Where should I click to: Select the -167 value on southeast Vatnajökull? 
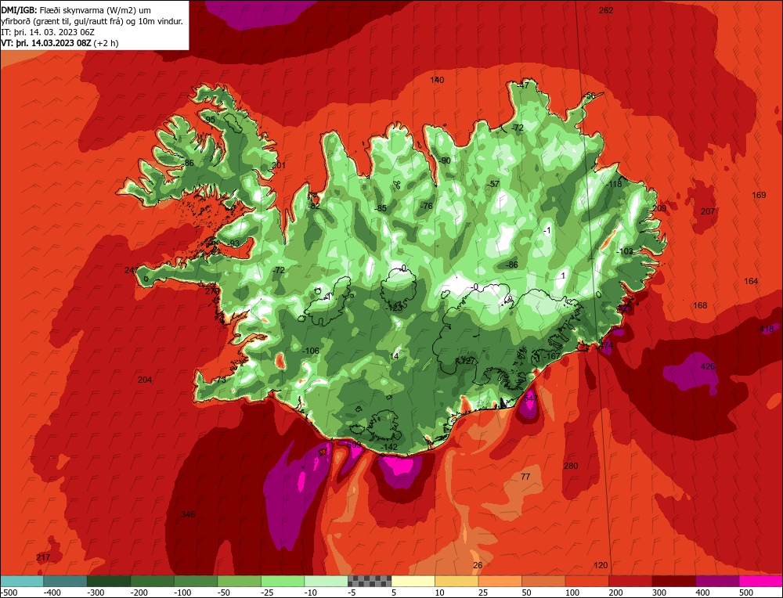click(552, 356)
